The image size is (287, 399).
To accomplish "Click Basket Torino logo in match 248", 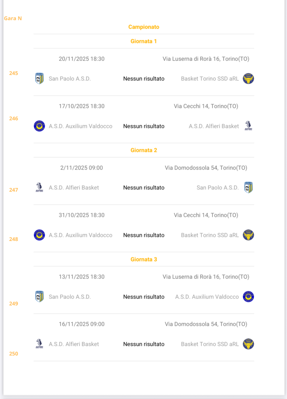I will point(248,235).
